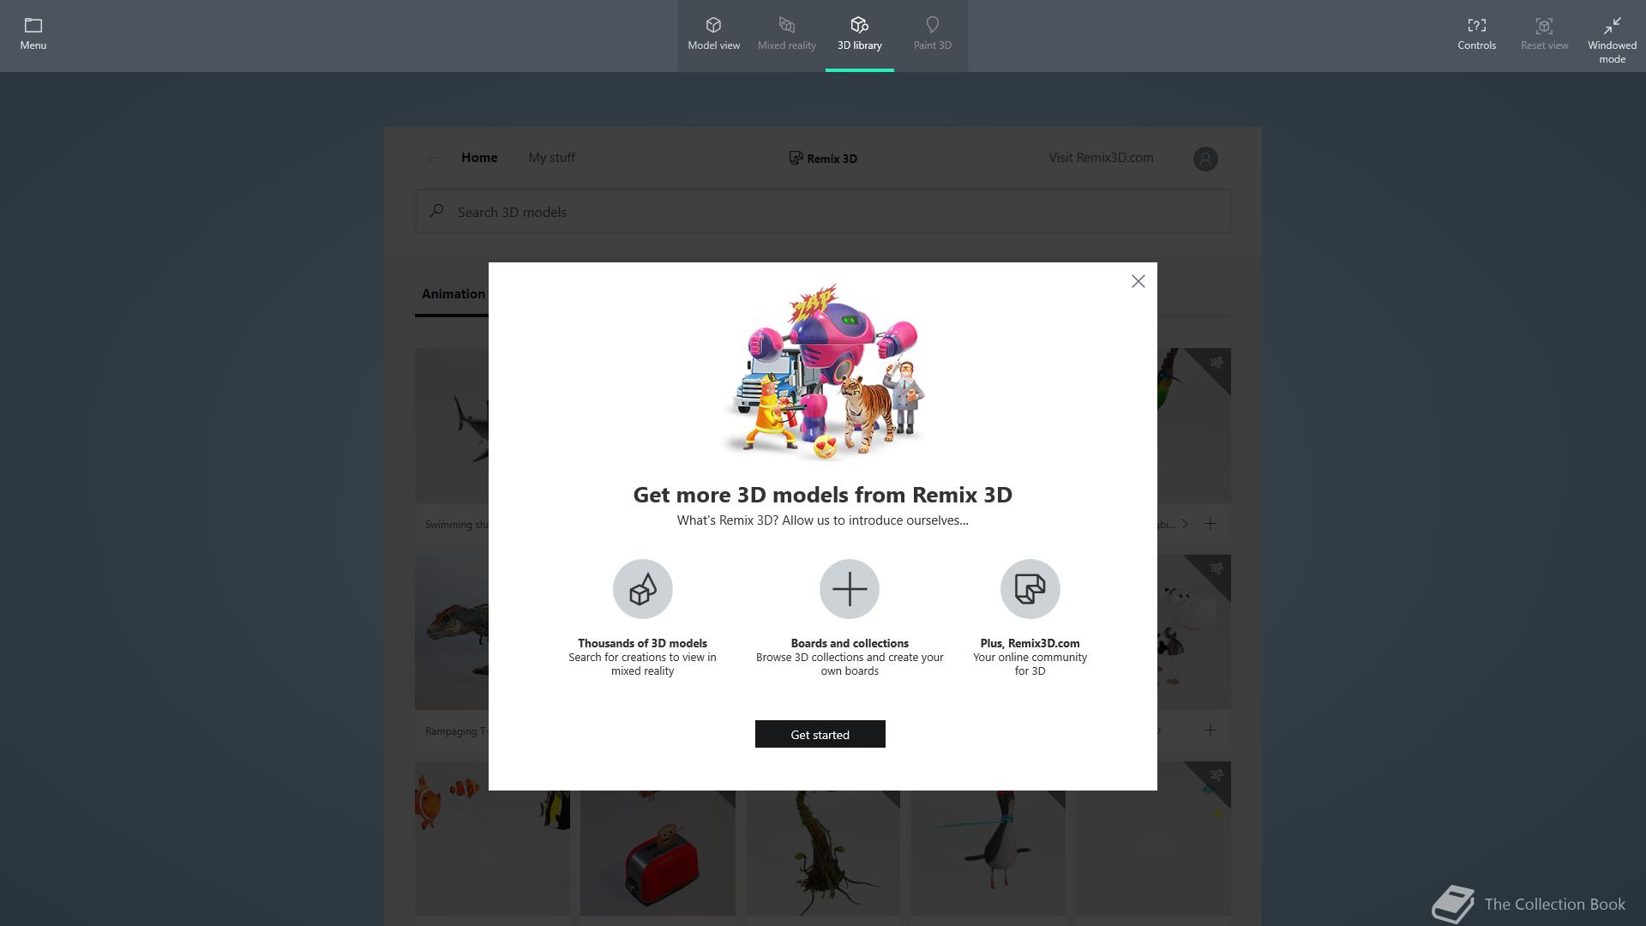Open the Menu folder icon
Screen dimensions: 1646x926
pyautogui.click(x=33, y=34)
